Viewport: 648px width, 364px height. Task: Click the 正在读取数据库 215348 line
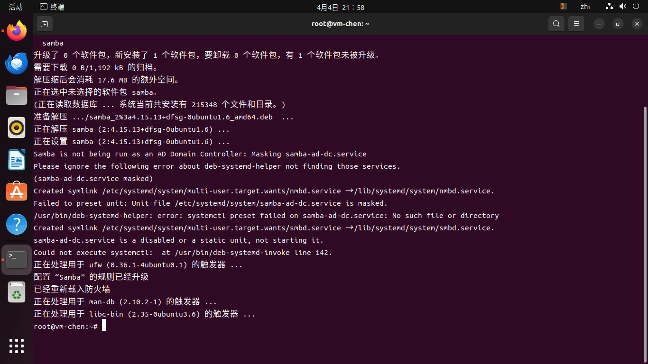pos(160,104)
